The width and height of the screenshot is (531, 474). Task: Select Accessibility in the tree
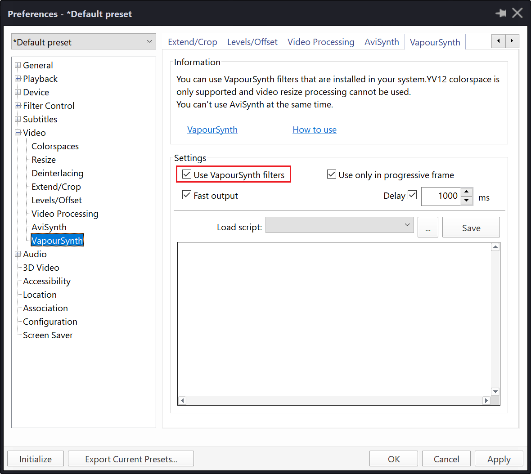(47, 281)
